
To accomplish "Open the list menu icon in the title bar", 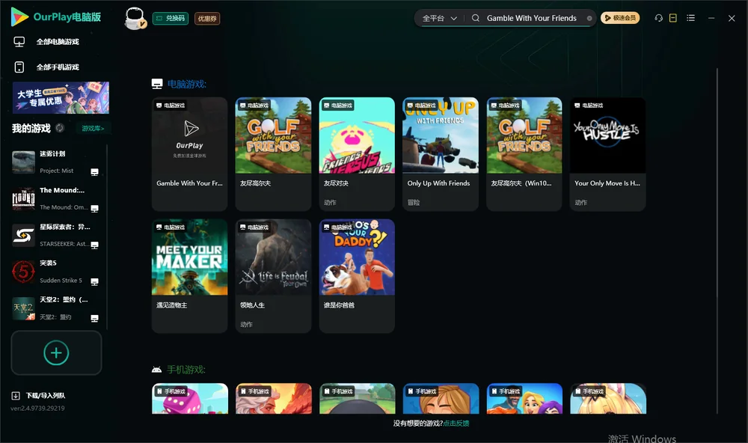I will coord(690,18).
